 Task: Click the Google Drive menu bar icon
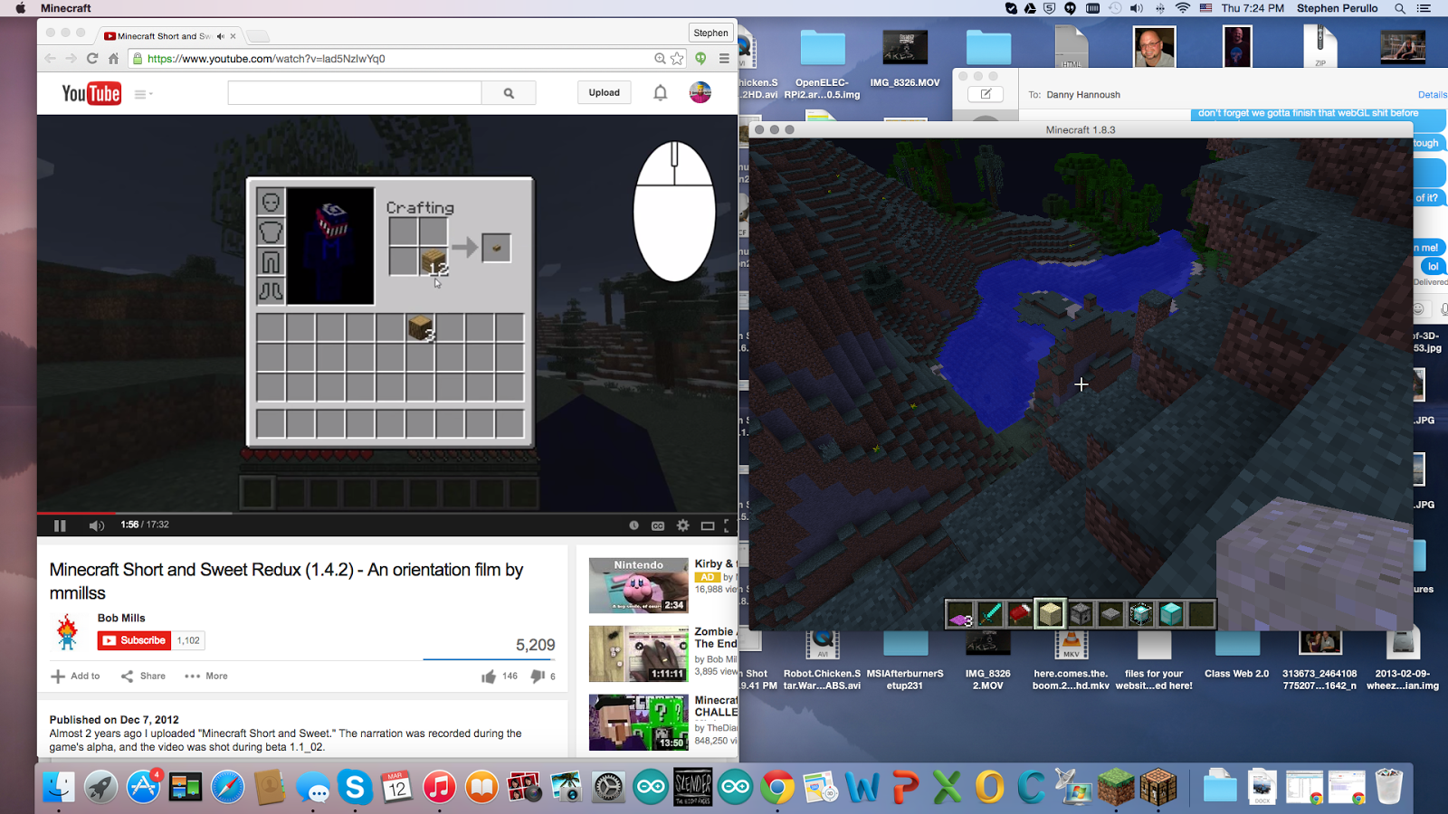[x=1030, y=8]
